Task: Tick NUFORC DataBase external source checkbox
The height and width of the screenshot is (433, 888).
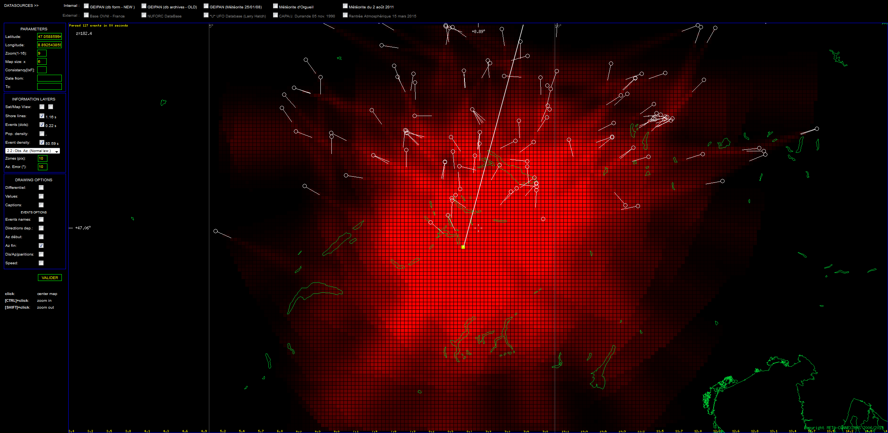Action: click(144, 15)
